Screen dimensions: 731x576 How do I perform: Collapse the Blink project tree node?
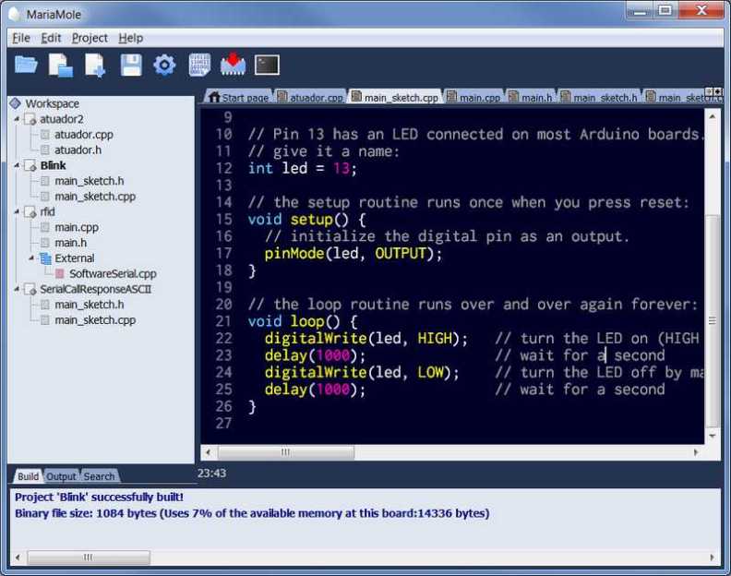click(x=17, y=165)
